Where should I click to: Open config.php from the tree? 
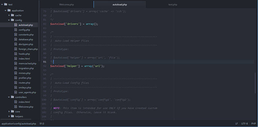pyautogui.click(x=24, y=30)
